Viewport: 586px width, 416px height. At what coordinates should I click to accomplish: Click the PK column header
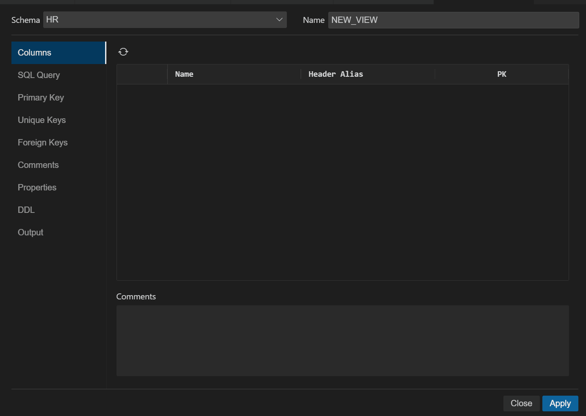point(502,74)
